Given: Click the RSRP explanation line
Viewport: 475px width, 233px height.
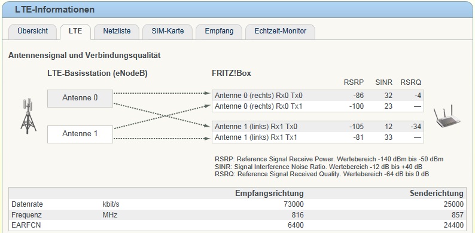Looking at the screenshot, I should (x=329, y=159).
